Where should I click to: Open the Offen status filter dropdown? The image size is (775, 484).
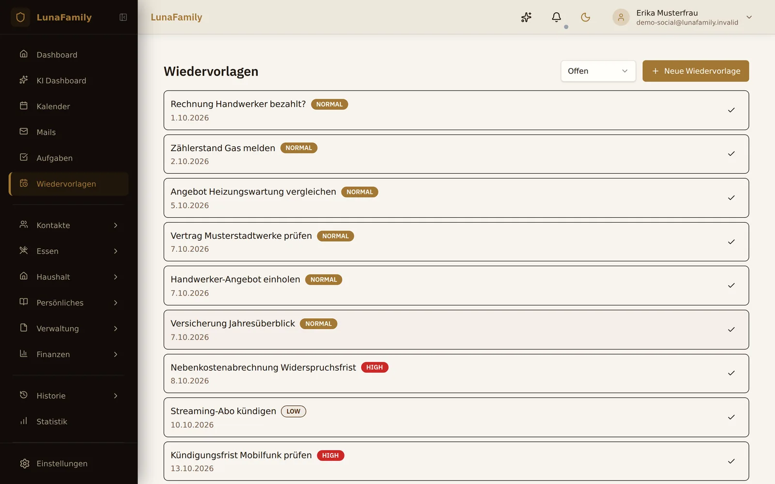598,71
